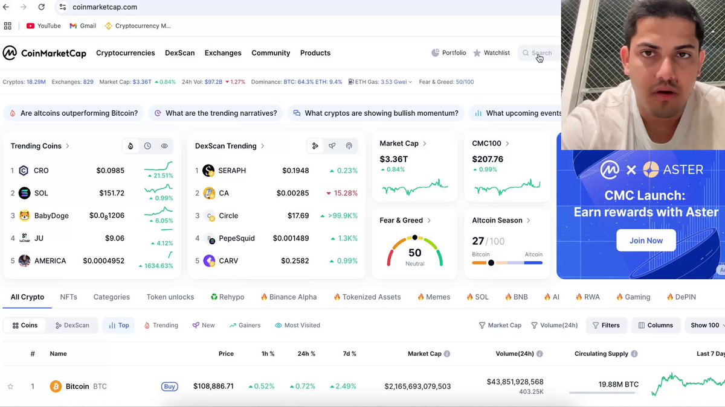
Task: Open Altcoin Season card chevron
Action: tap(528, 221)
